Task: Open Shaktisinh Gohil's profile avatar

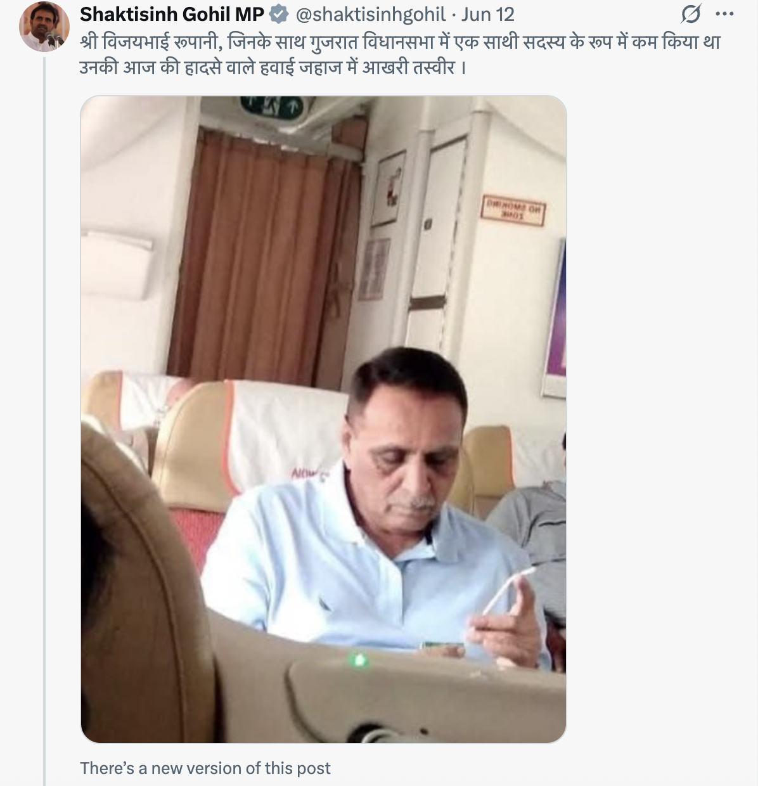Action: [44, 27]
